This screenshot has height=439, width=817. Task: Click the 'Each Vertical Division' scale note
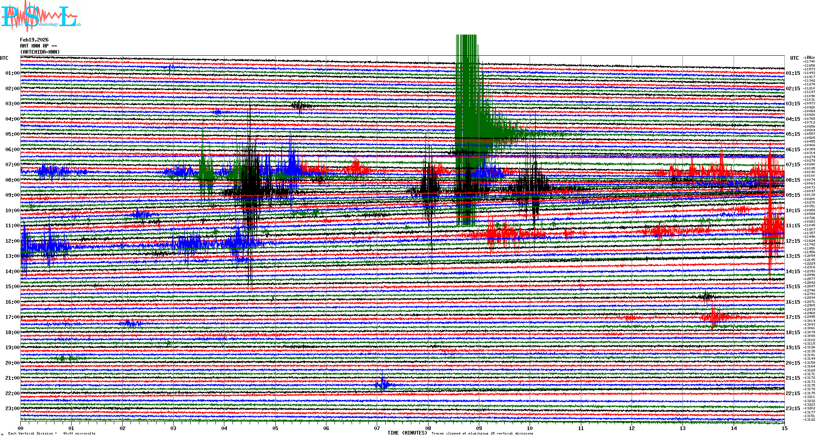(x=52, y=433)
